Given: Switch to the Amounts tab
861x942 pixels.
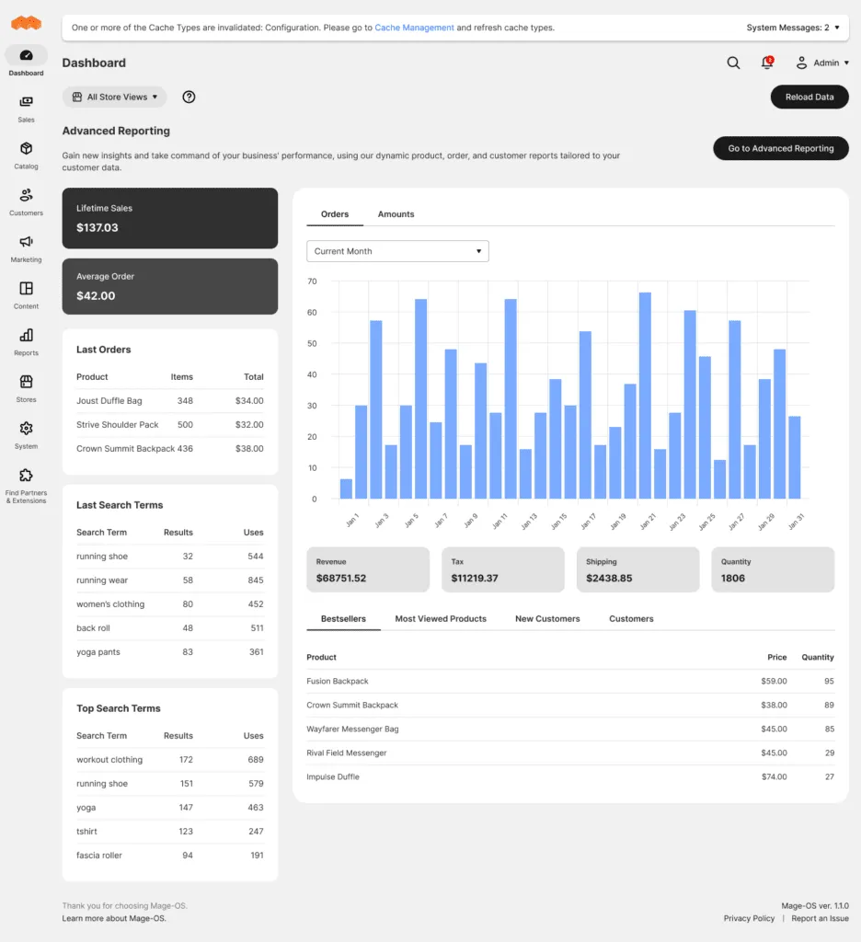Looking at the screenshot, I should 396,214.
